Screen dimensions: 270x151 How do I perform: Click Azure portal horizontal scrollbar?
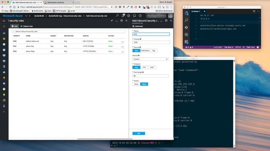point(105,139)
